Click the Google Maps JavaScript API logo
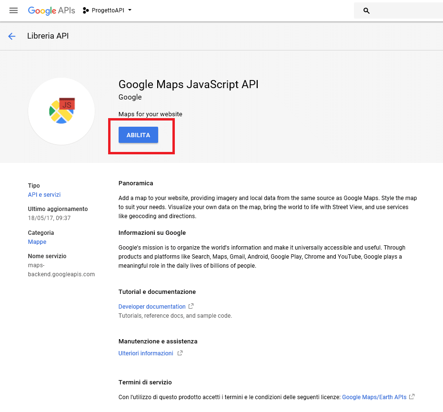Screen dimensions: 443x412 coord(61,111)
